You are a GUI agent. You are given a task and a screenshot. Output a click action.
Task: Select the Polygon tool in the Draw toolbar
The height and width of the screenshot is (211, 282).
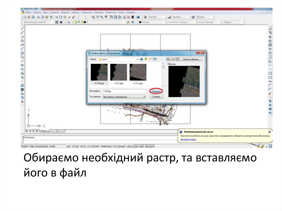[22, 41]
